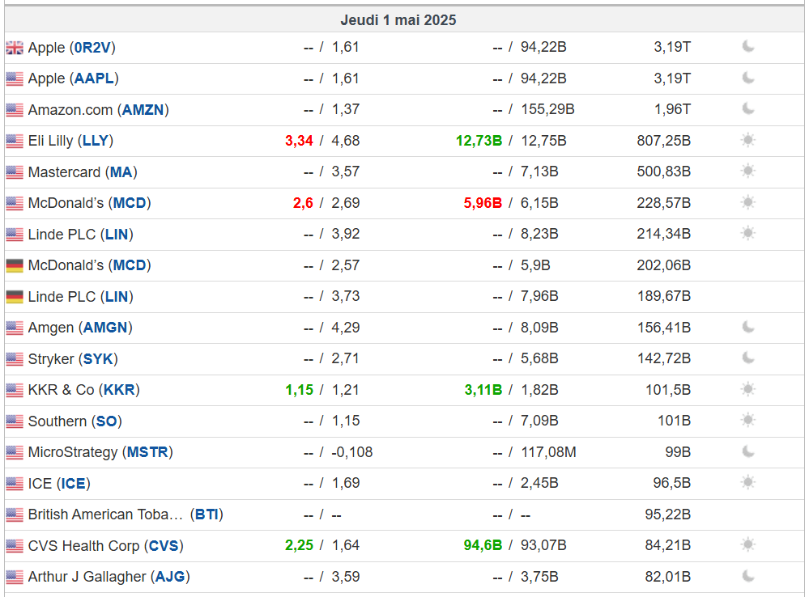
Task: Follow the LLY ticker link
Action: click(95, 141)
